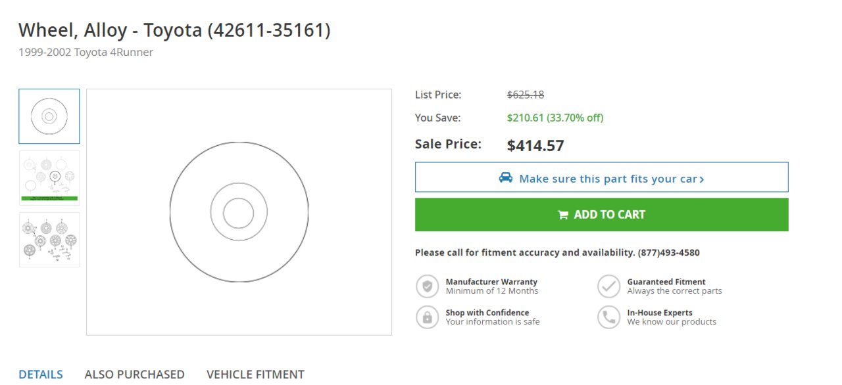The height and width of the screenshot is (385, 842).
Task: Click the shopping cart icon on Add to Cart
Action: coord(563,215)
